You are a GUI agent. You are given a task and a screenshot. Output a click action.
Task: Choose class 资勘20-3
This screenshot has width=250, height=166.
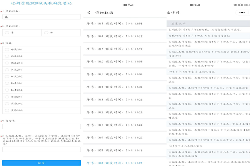click(x=42, y=110)
